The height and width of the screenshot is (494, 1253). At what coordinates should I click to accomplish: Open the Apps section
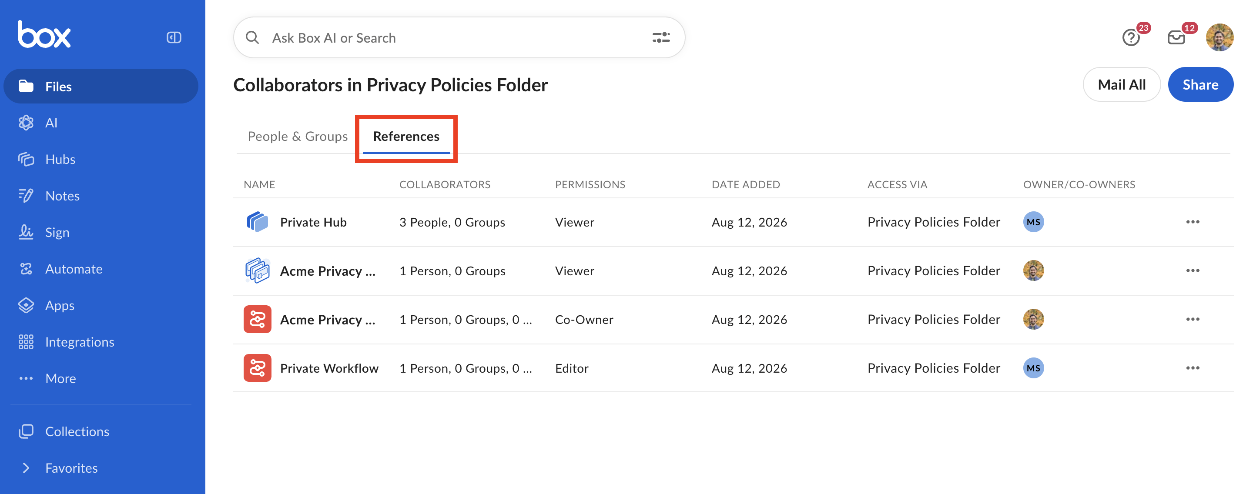coord(101,305)
